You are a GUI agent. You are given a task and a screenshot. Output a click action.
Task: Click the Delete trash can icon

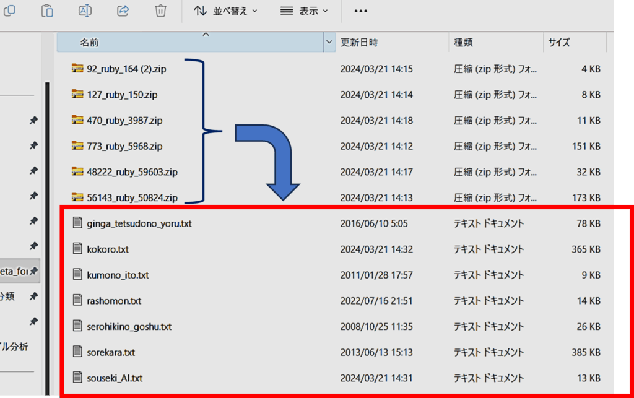point(160,11)
